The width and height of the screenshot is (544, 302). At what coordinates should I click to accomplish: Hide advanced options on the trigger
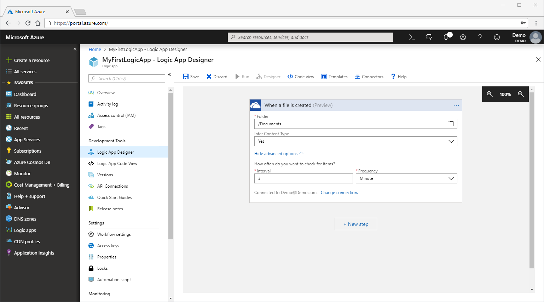tap(279, 154)
